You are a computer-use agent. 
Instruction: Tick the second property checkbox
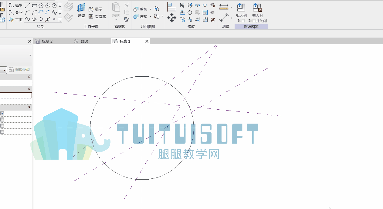2,119
